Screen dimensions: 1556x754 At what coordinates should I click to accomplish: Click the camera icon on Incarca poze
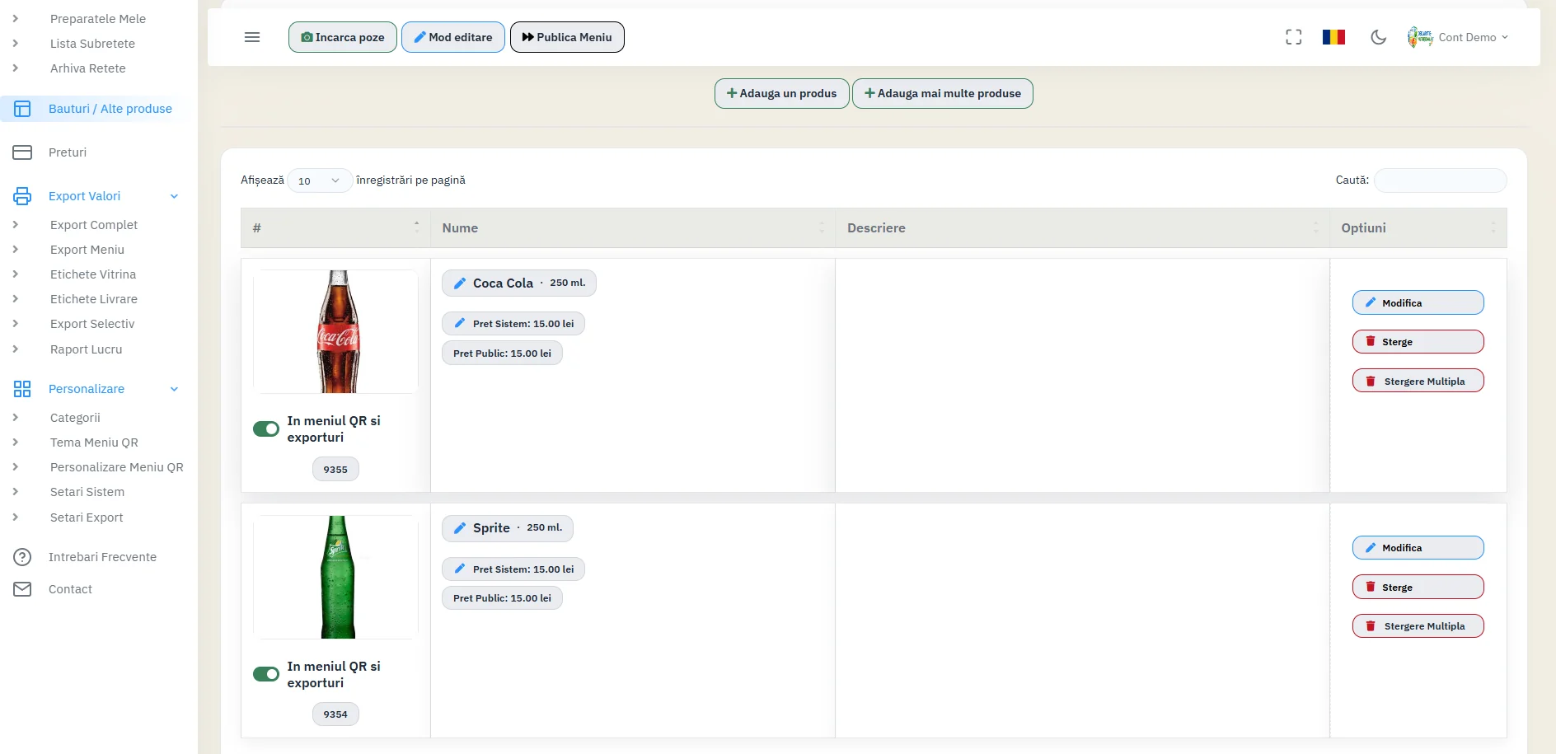click(x=307, y=37)
